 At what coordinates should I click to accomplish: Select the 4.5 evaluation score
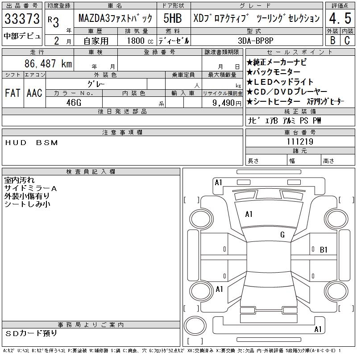[339, 19]
